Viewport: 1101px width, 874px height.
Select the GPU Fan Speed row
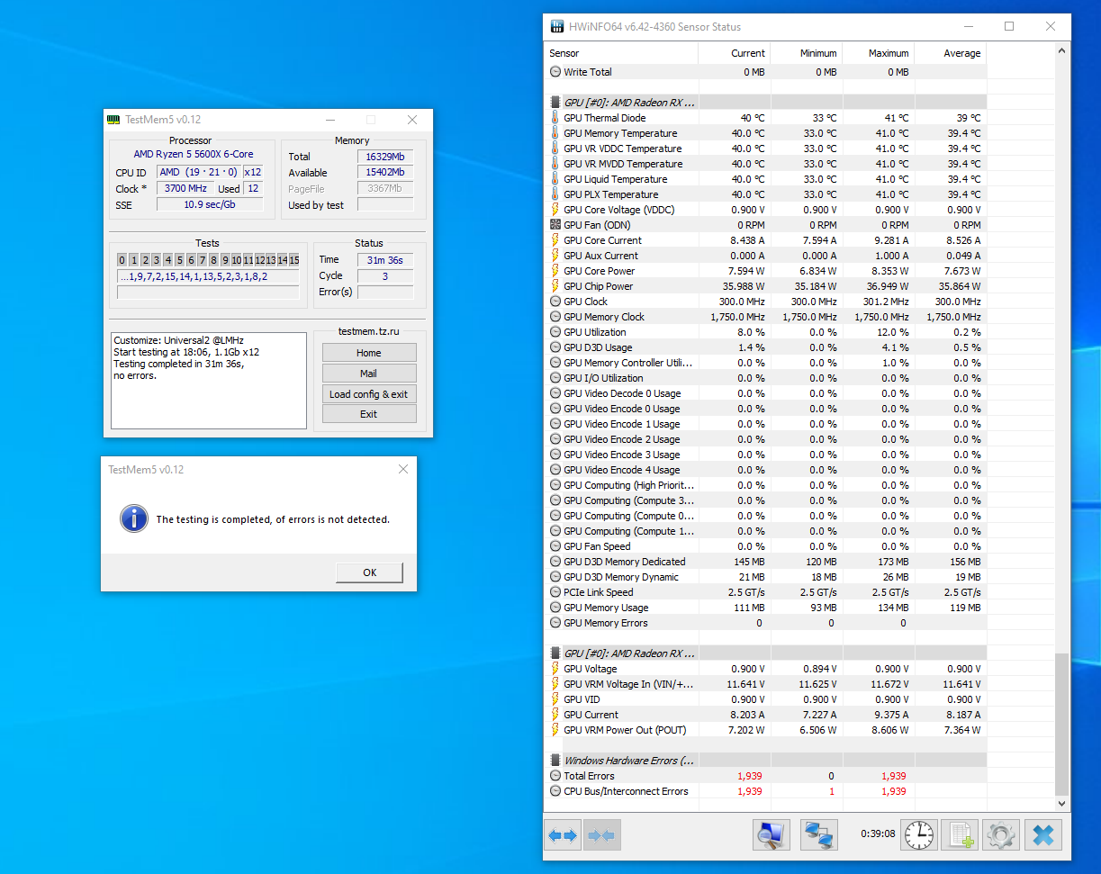coord(765,546)
